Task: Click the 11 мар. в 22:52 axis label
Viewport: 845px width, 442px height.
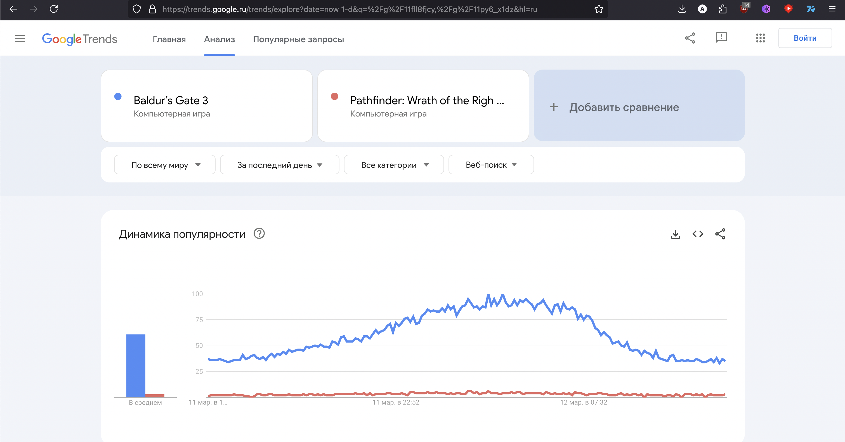Action: coord(396,402)
